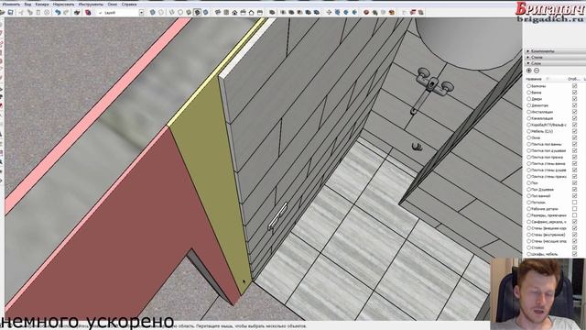
Task: Set Канализация as active layer
Action: coord(529,118)
